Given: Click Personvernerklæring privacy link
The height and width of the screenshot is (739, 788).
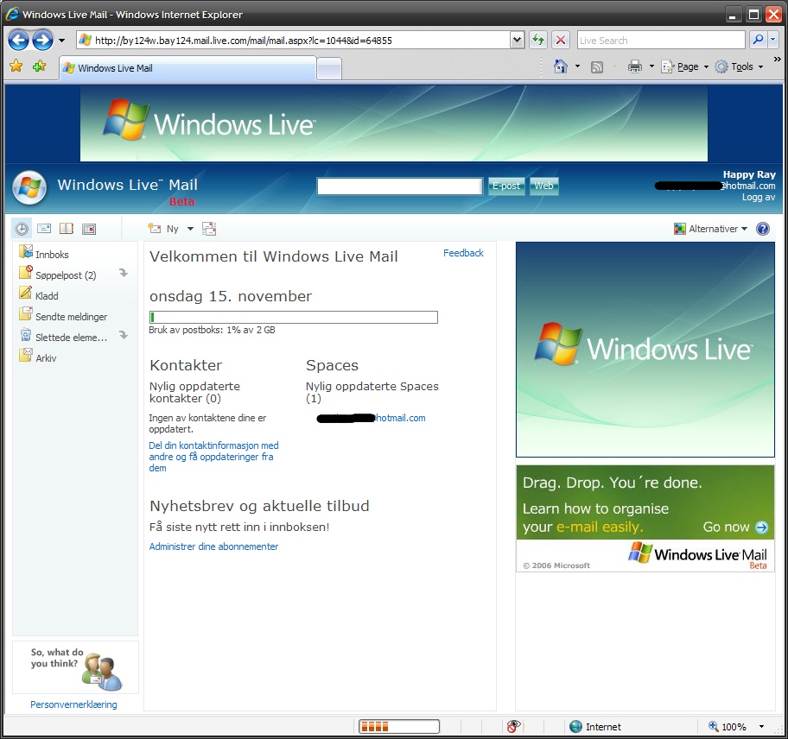Looking at the screenshot, I should [x=73, y=704].
